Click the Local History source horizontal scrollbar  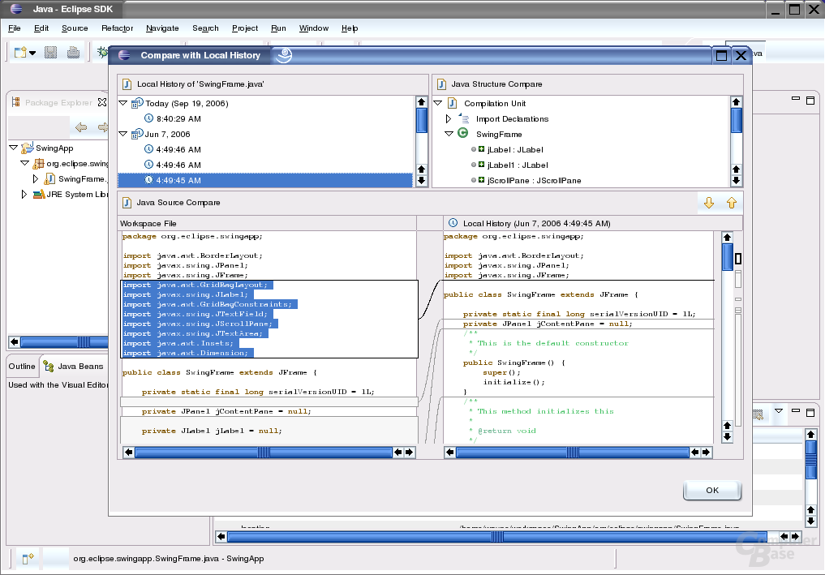(573, 452)
